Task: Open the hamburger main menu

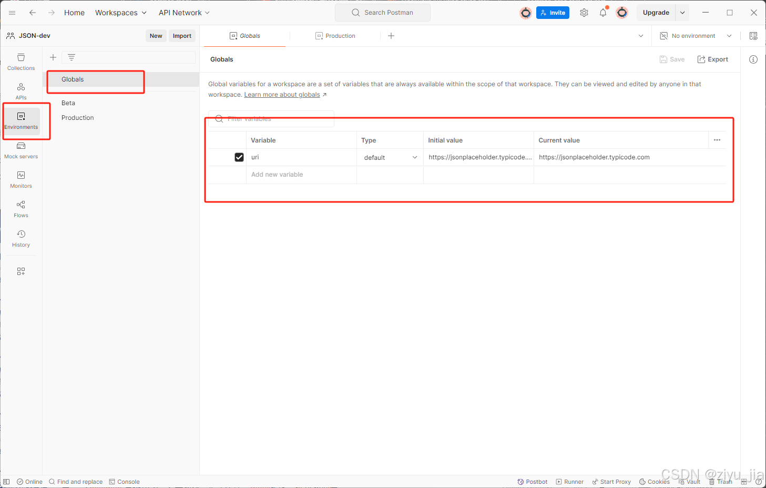Action: coord(12,13)
